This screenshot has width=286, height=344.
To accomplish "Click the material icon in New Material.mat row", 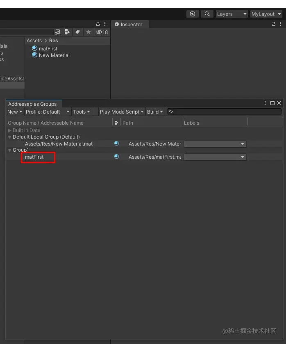I will coord(116,143).
